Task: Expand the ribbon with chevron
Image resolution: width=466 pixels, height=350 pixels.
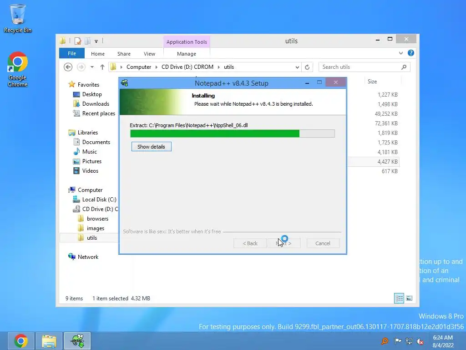Action: 400,53
